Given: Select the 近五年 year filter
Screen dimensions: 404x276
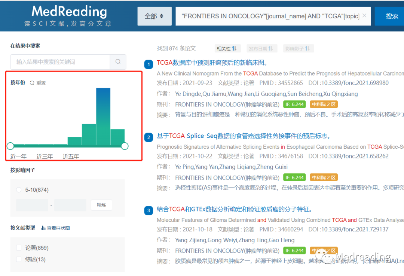Looking at the screenshot, I should [71, 157].
